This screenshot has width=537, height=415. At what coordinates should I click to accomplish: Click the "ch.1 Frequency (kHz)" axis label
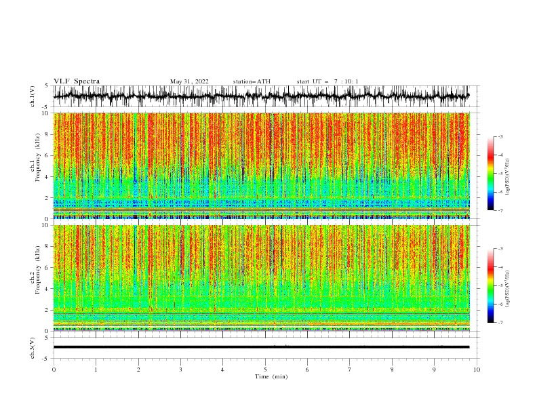35,158
